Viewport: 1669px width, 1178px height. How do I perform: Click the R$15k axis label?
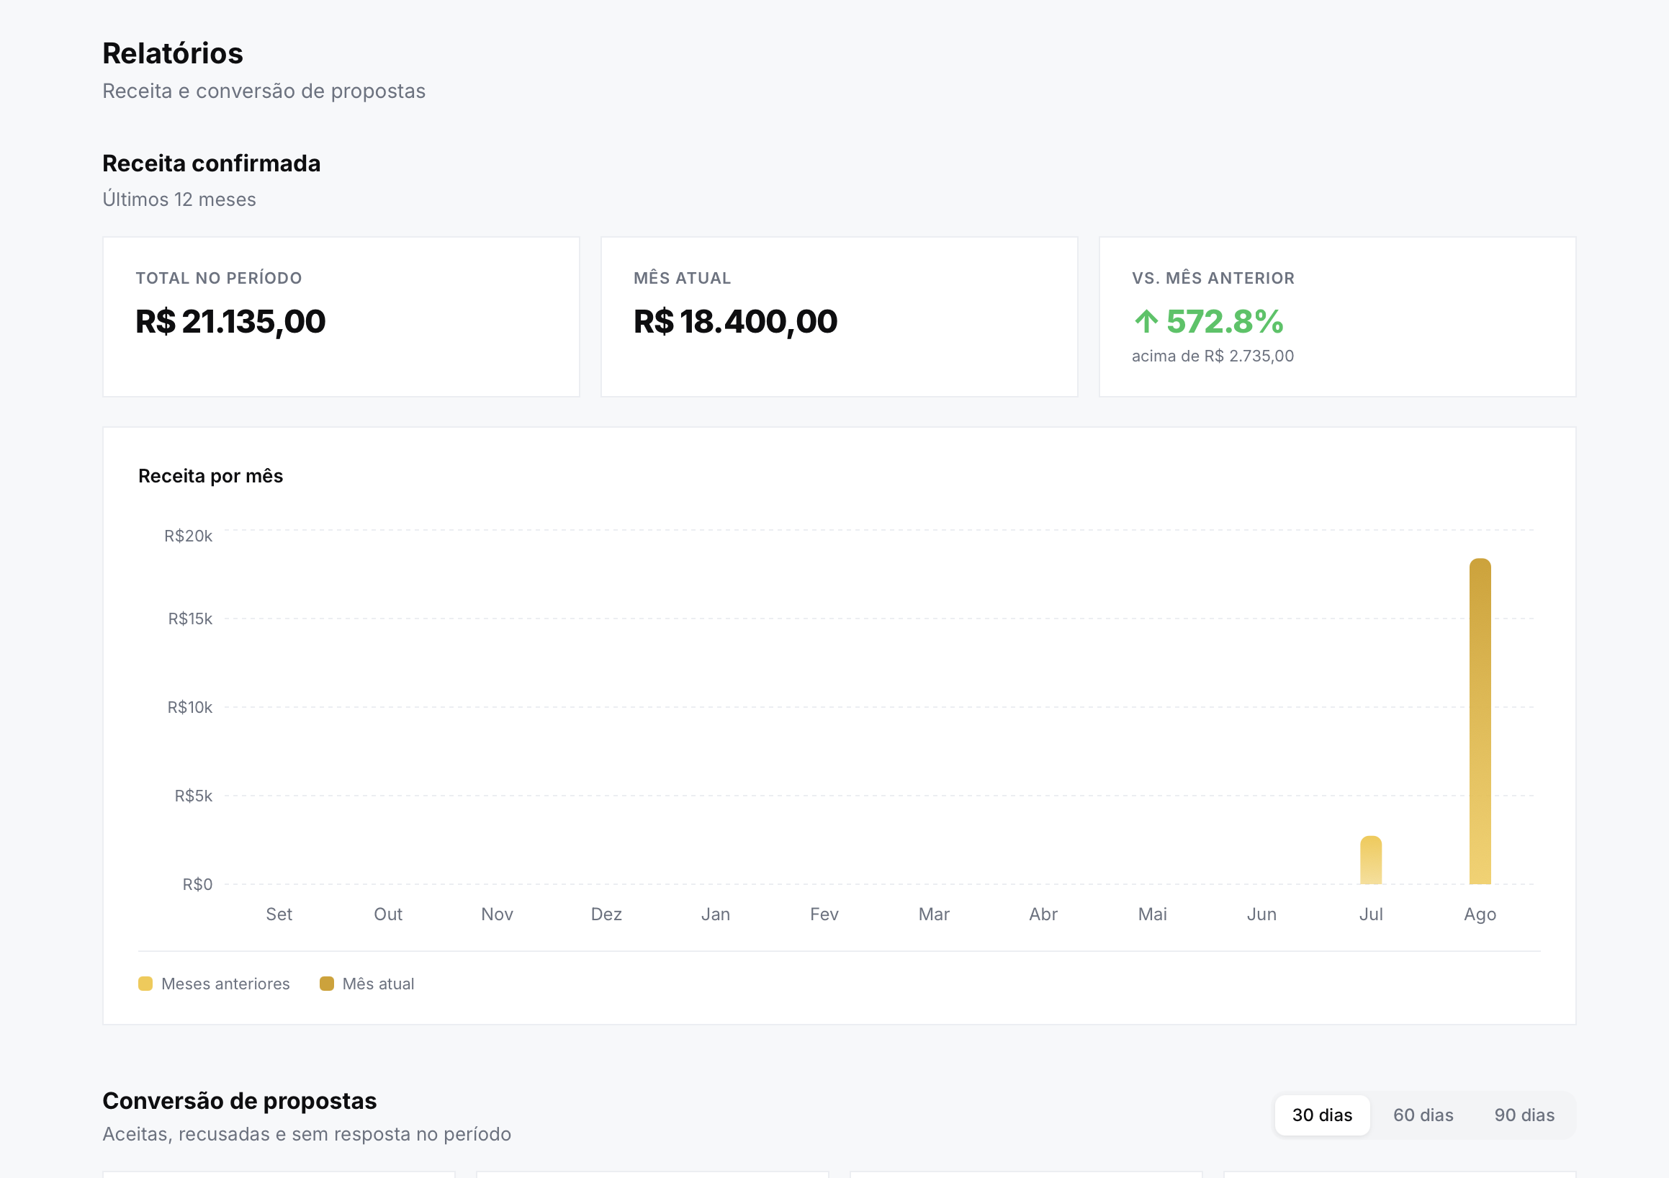point(191,619)
